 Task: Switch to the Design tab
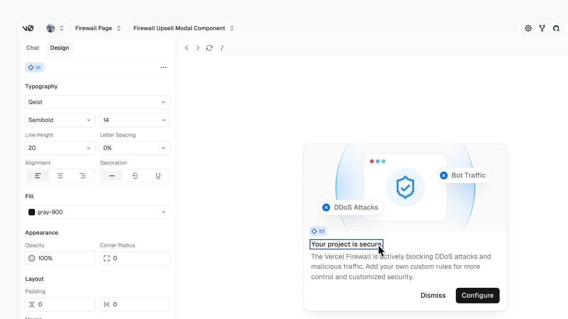60,48
